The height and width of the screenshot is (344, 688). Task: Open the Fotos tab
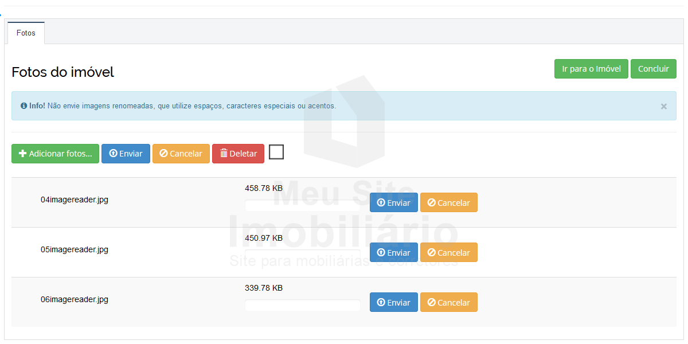[26, 33]
